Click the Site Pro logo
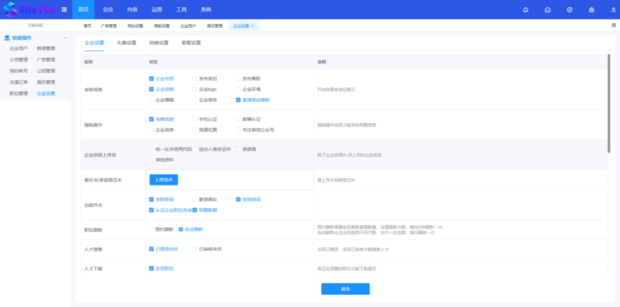Image resolution: width=620 pixels, height=307 pixels. (x=29, y=10)
